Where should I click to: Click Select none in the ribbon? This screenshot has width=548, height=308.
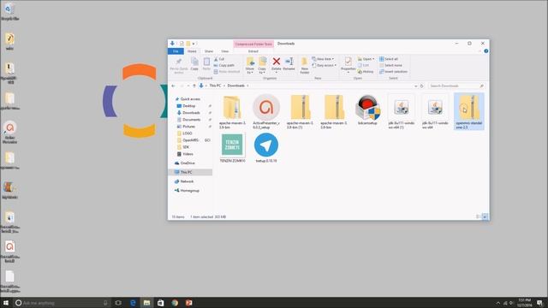coord(390,65)
